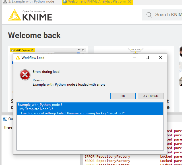Click the KNIME icon in the dialog title bar
Image resolution: width=182 pixels, height=165 pixels.
(18, 57)
